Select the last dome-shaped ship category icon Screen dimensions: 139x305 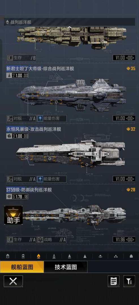(x=131, y=256)
